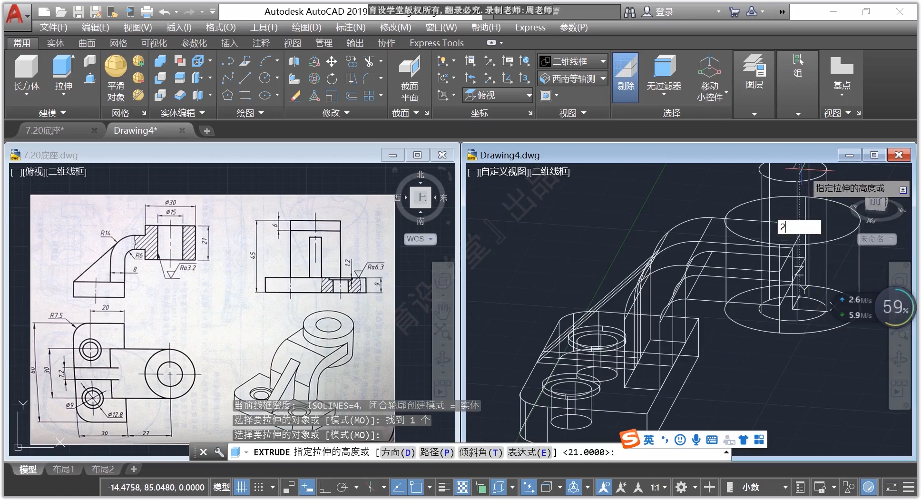Click the 截面平面 section plane tool
This screenshot has height=500, width=921.
[409, 78]
